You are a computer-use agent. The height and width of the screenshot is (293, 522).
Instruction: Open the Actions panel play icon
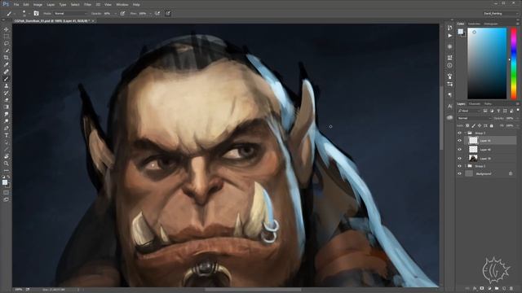click(x=449, y=36)
